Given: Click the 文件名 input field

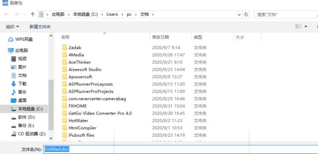Looking at the screenshot, I should coord(180,149).
